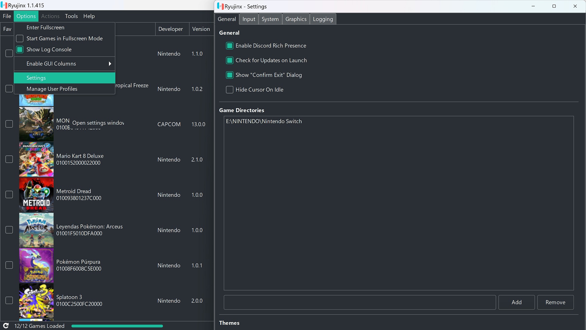Click the Remove game directory button
Viewport: 586px width, 330px height.
click(555, 302)
